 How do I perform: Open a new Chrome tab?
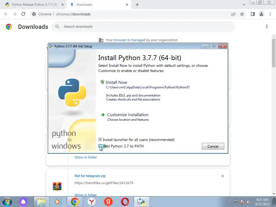click(x=137, y=5)
